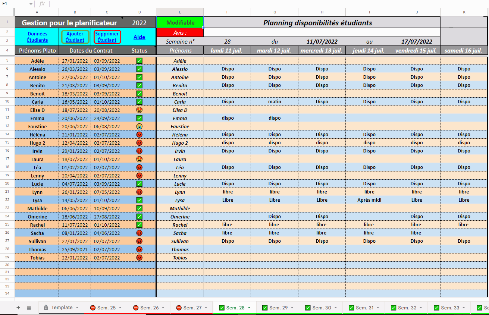Uncheck Antoine's status checkbox
Viewport: 489px width, 315px height.
(140, 77)
